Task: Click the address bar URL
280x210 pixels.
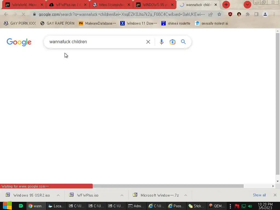Action: (x=122, y=14)
